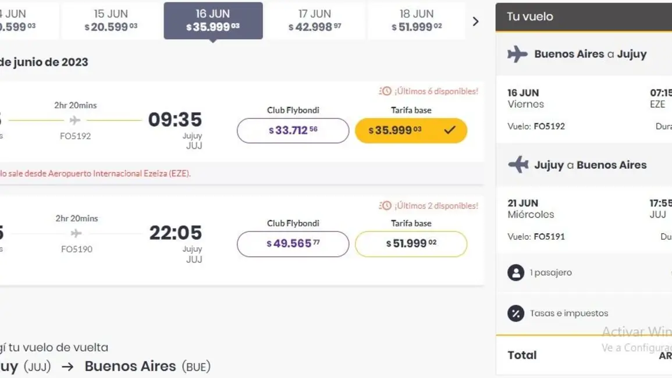The width and height of the screenshot is (672, 378).
Task: Click the outbound plane icon beside Buenos Aires a Jujuy
Action: [518, 54]
